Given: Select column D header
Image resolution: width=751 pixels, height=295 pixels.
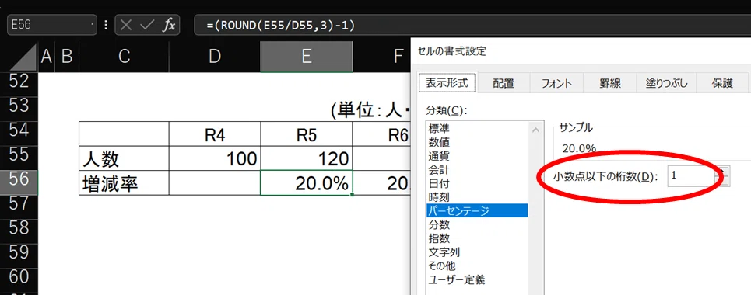Looking at the screenshot, I should click(x=215, y=57).
